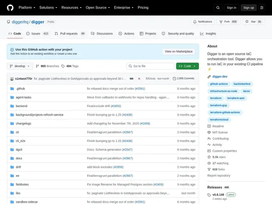Viewport: 272px width, 204px height.
Task: Click the v0.6.149 release tag icon
Action: (x=209, y=195)
